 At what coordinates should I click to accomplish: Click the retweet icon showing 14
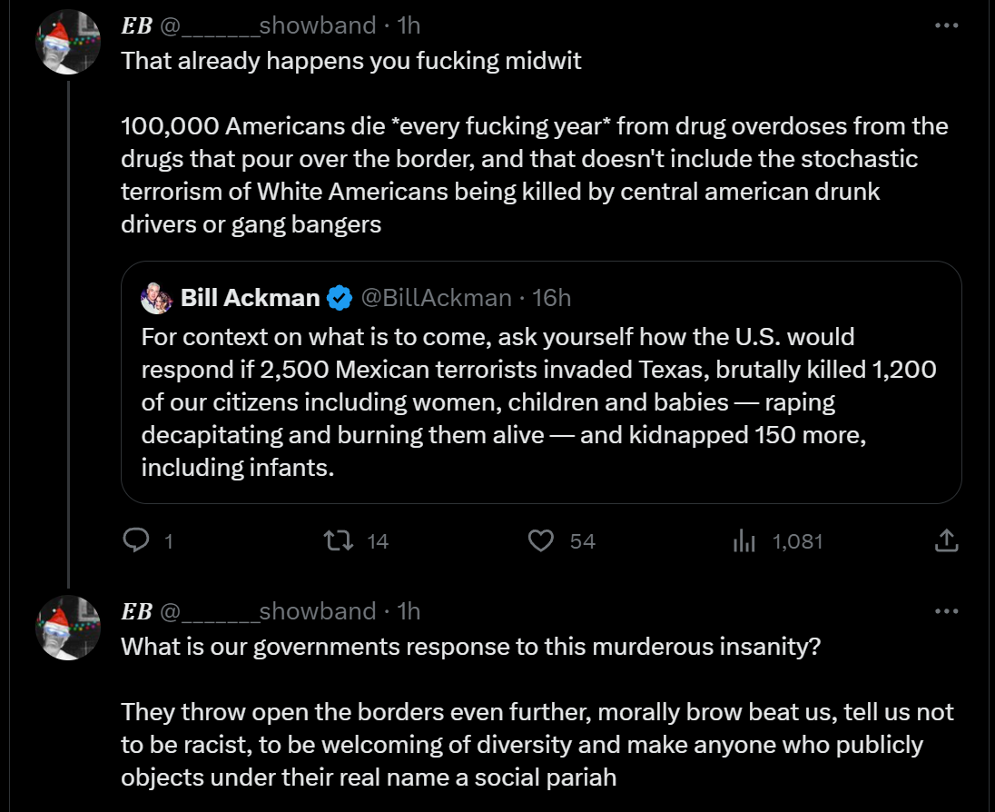[x=338, y=541]
